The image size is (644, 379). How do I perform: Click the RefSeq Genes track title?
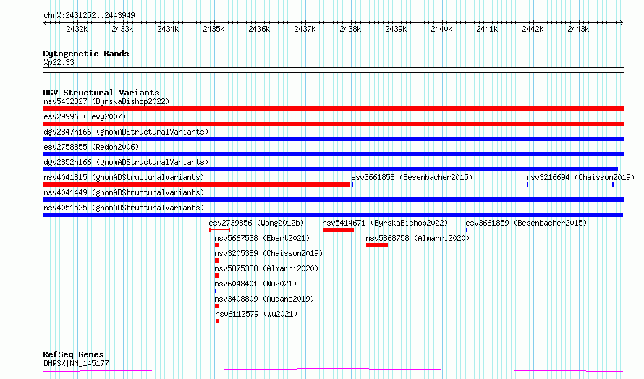(x=73, y=354)
